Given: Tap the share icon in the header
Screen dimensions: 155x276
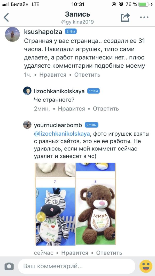Looking at the screenshot, I should [x=125, y=17].
